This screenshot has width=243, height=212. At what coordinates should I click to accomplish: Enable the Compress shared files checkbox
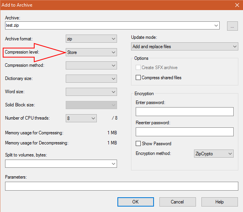(138, 77)
